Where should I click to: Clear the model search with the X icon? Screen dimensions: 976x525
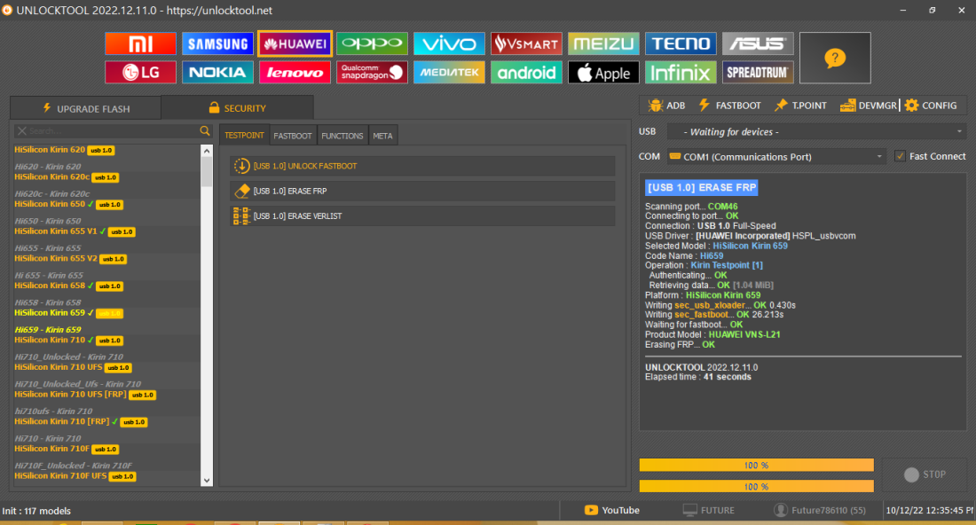(22, 130)
